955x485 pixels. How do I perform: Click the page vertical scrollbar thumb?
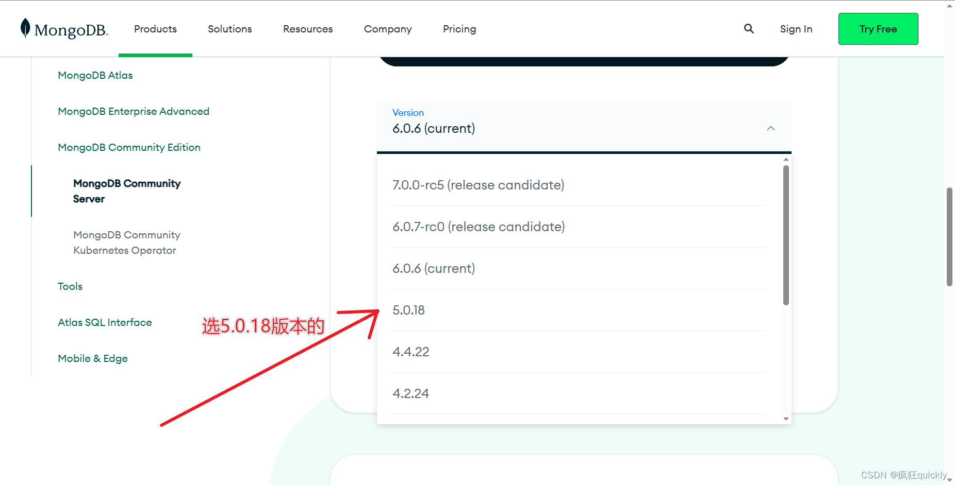tap(949, 237)
